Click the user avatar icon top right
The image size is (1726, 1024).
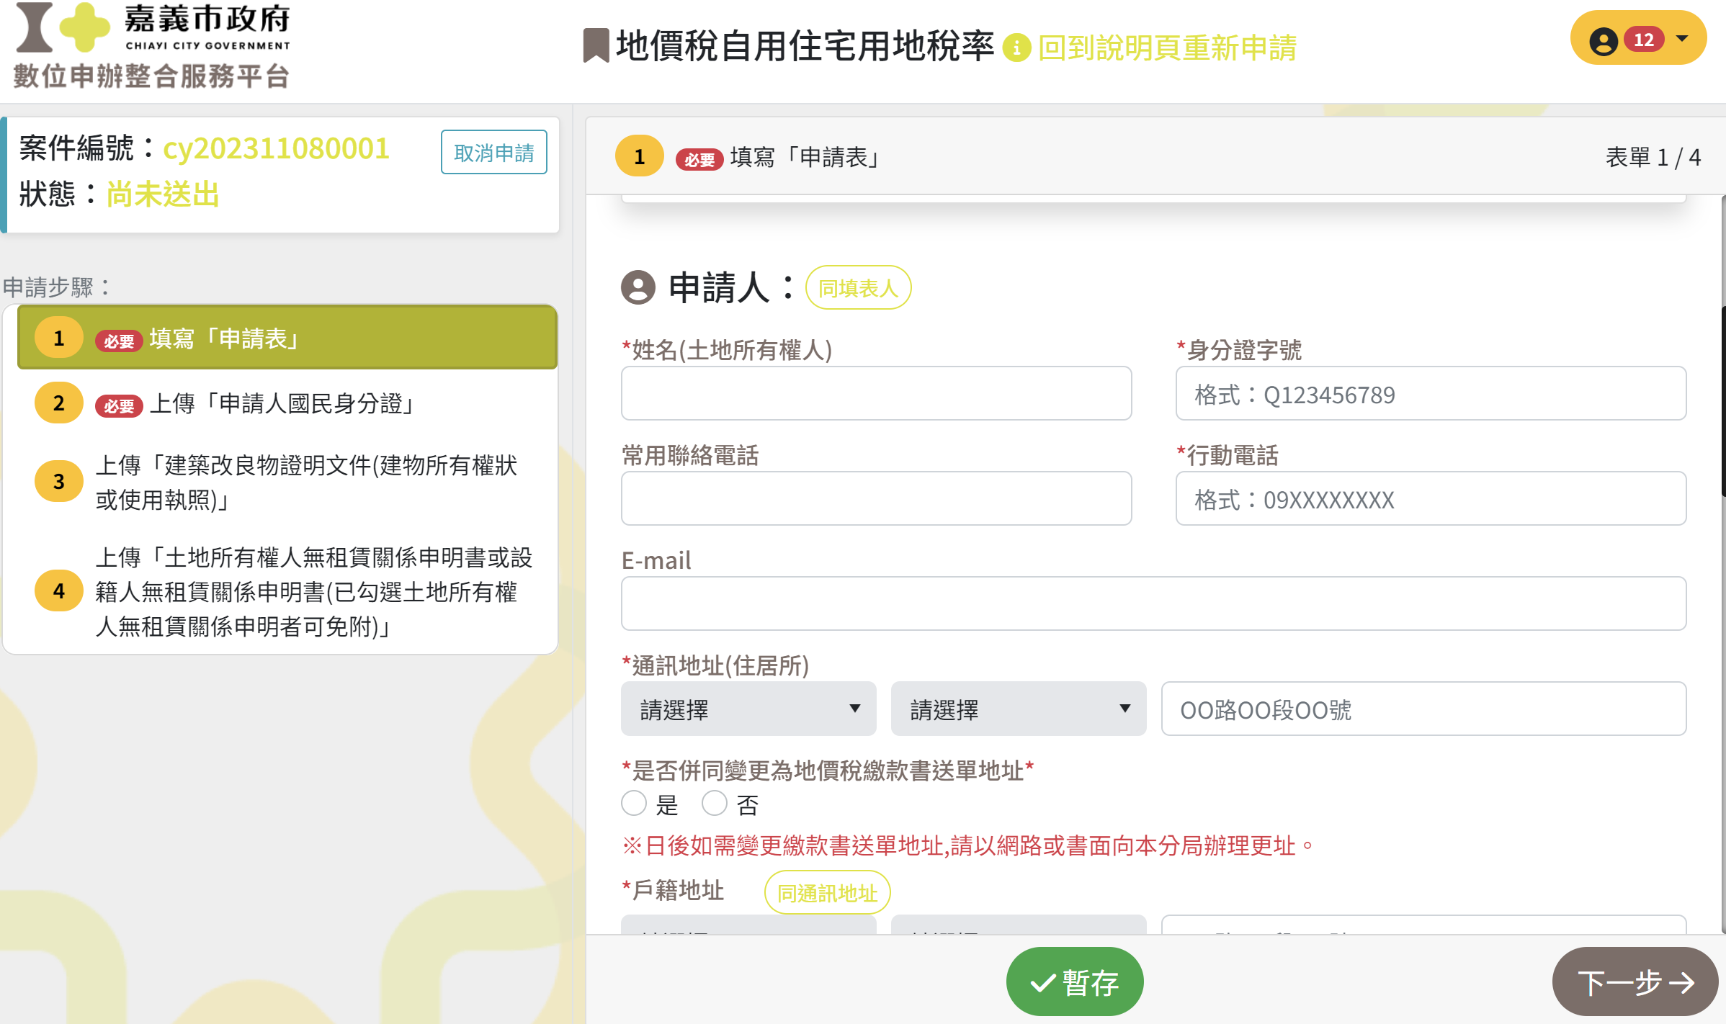click(1603, 40)
